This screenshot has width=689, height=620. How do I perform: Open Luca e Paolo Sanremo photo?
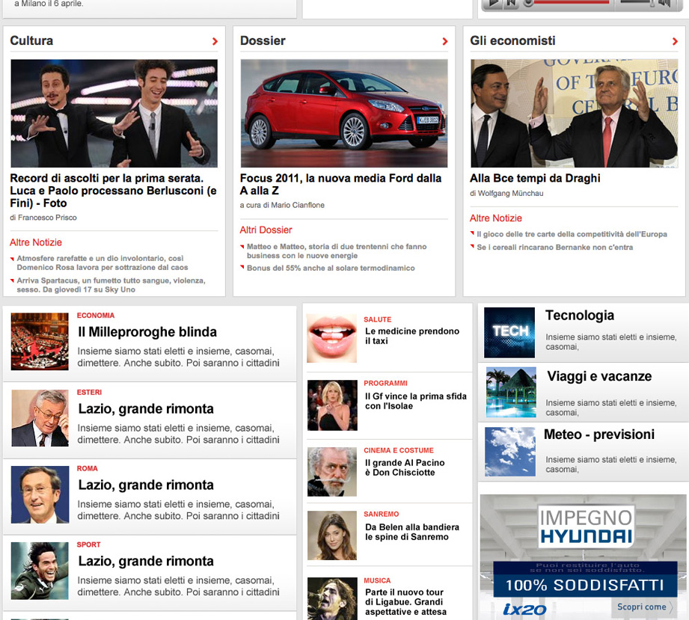(x=114, y=114)
